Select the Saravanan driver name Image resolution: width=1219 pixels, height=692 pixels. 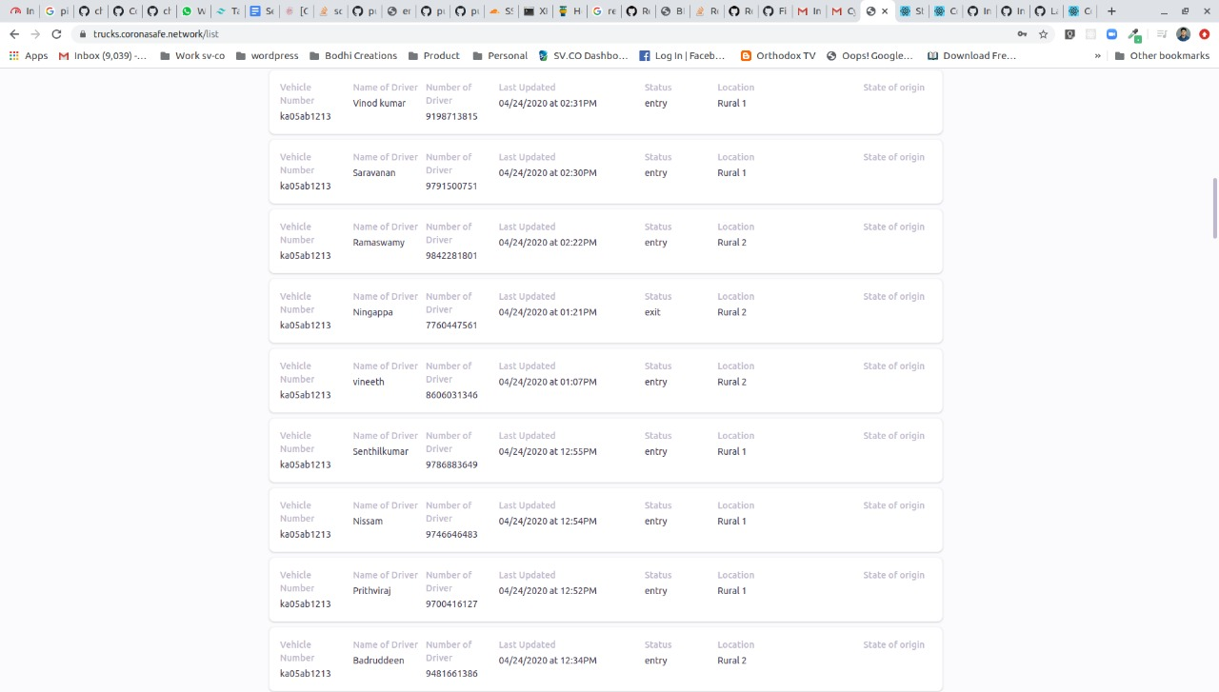[374, 172]
